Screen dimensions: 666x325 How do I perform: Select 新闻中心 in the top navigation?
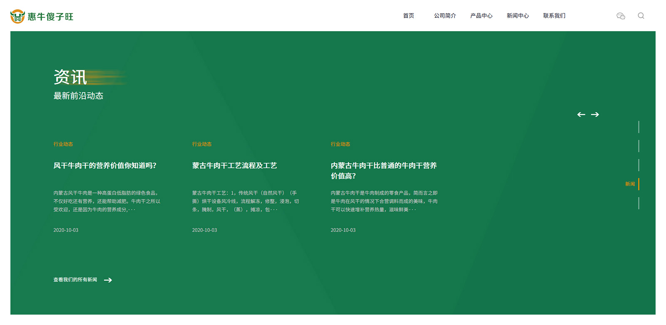(517, 16)
